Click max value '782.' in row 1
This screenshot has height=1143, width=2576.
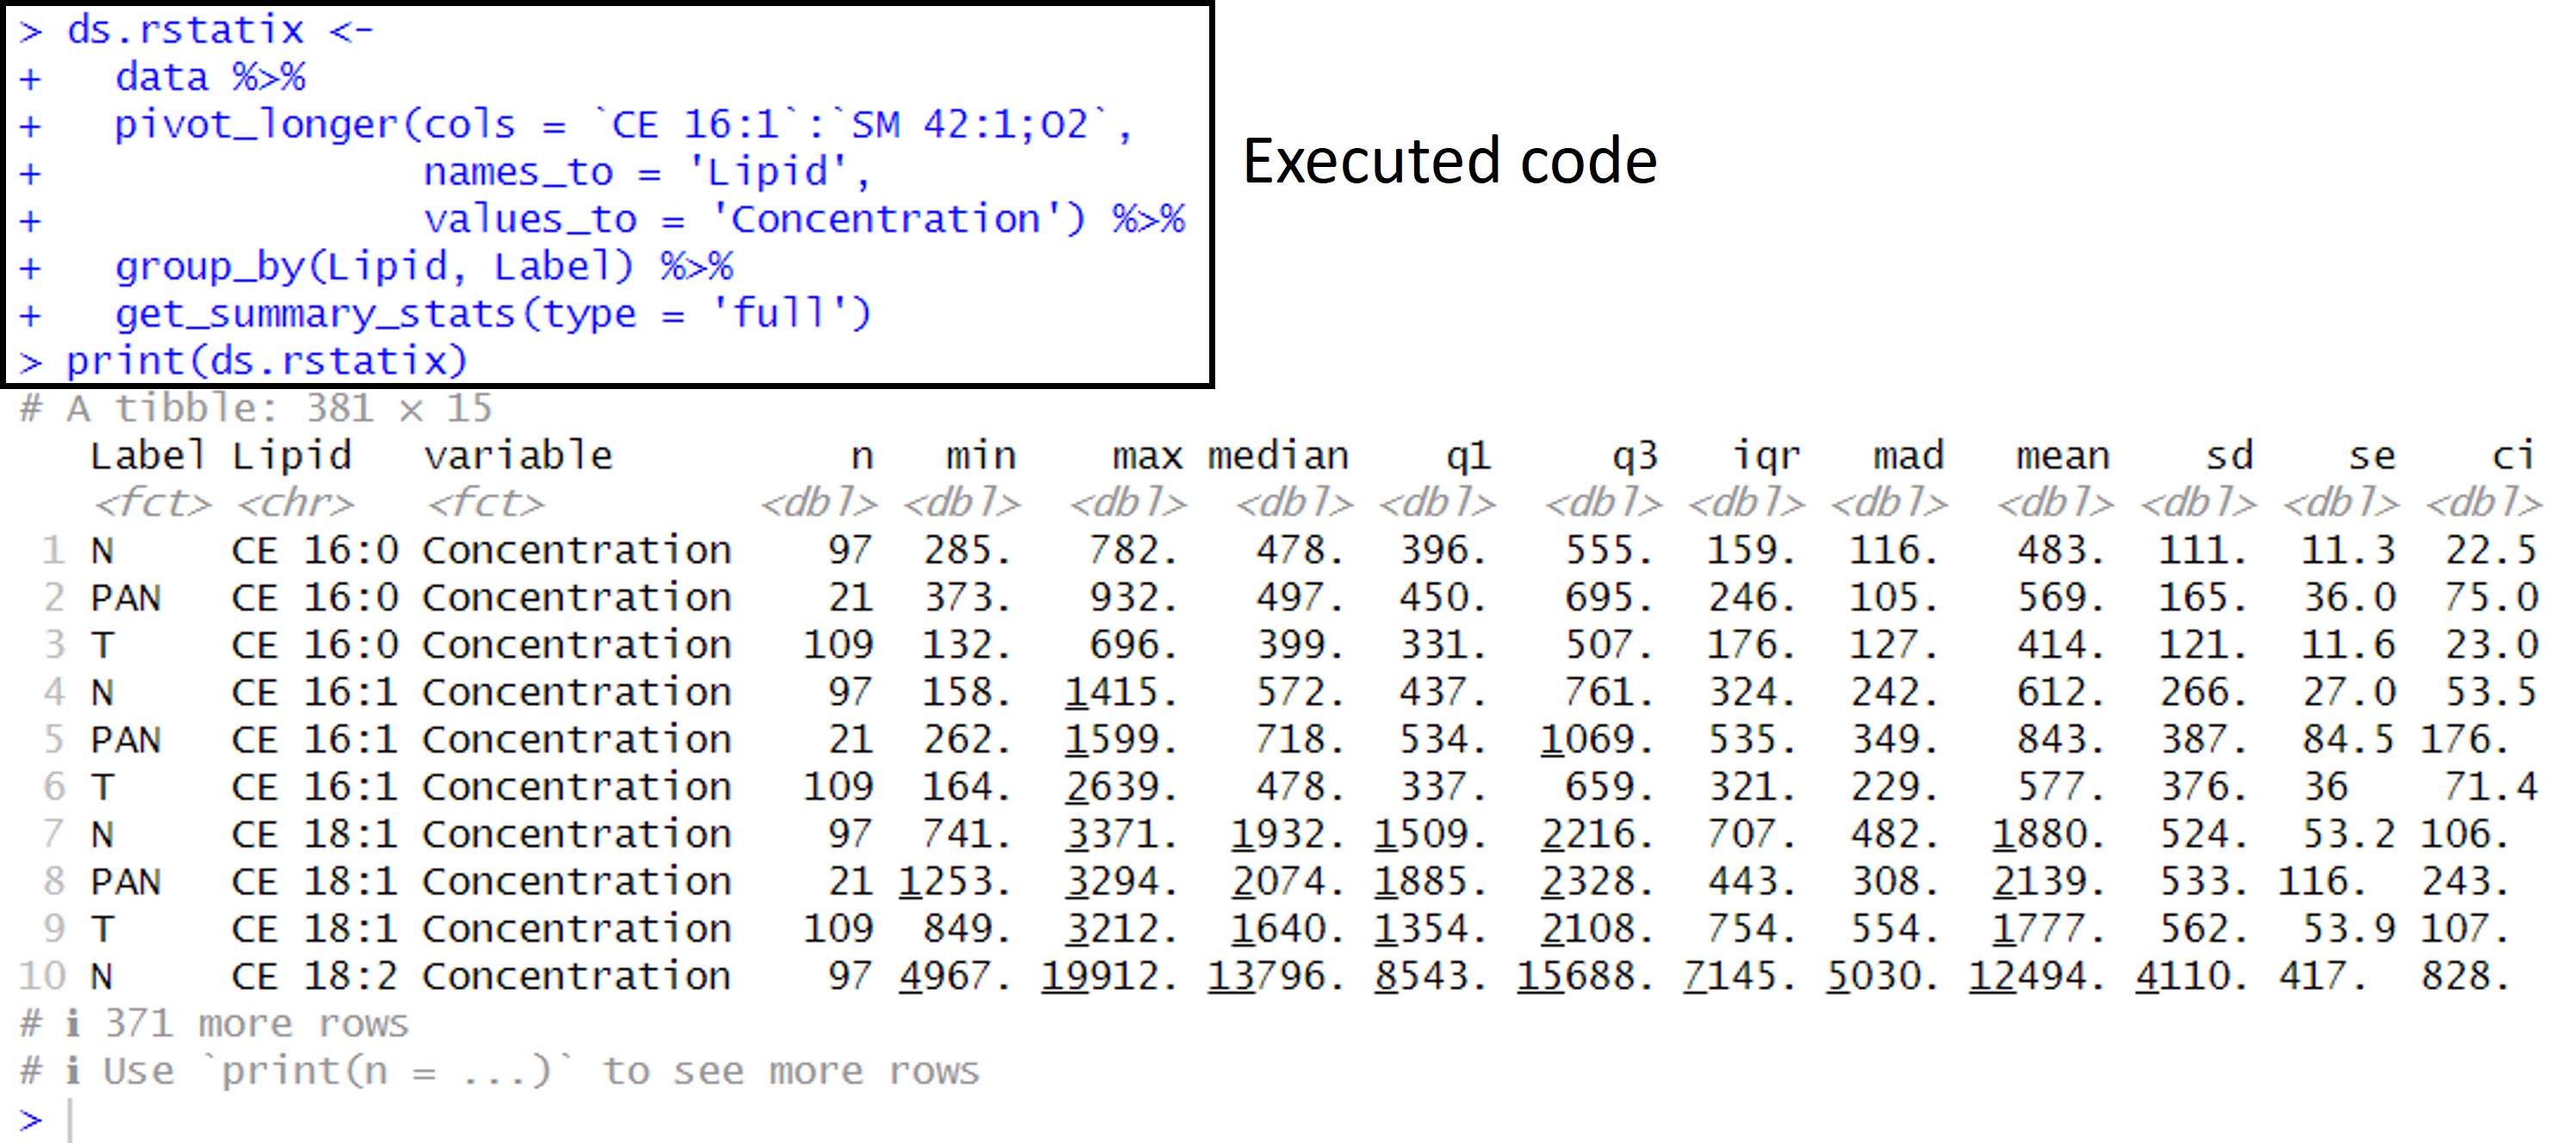(x=1133, y=549)
